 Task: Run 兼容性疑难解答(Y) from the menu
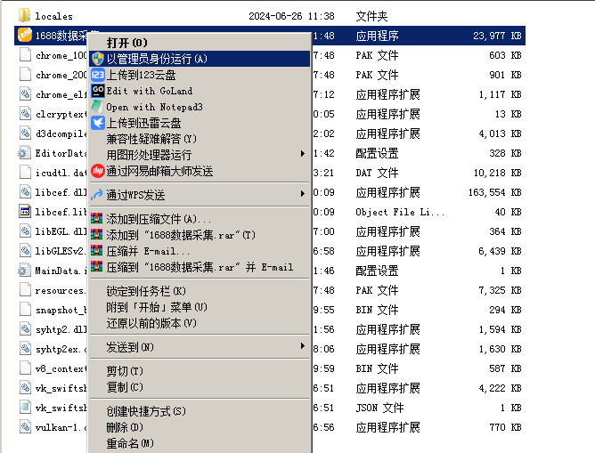pyautogui.click(x=151, y=139)
